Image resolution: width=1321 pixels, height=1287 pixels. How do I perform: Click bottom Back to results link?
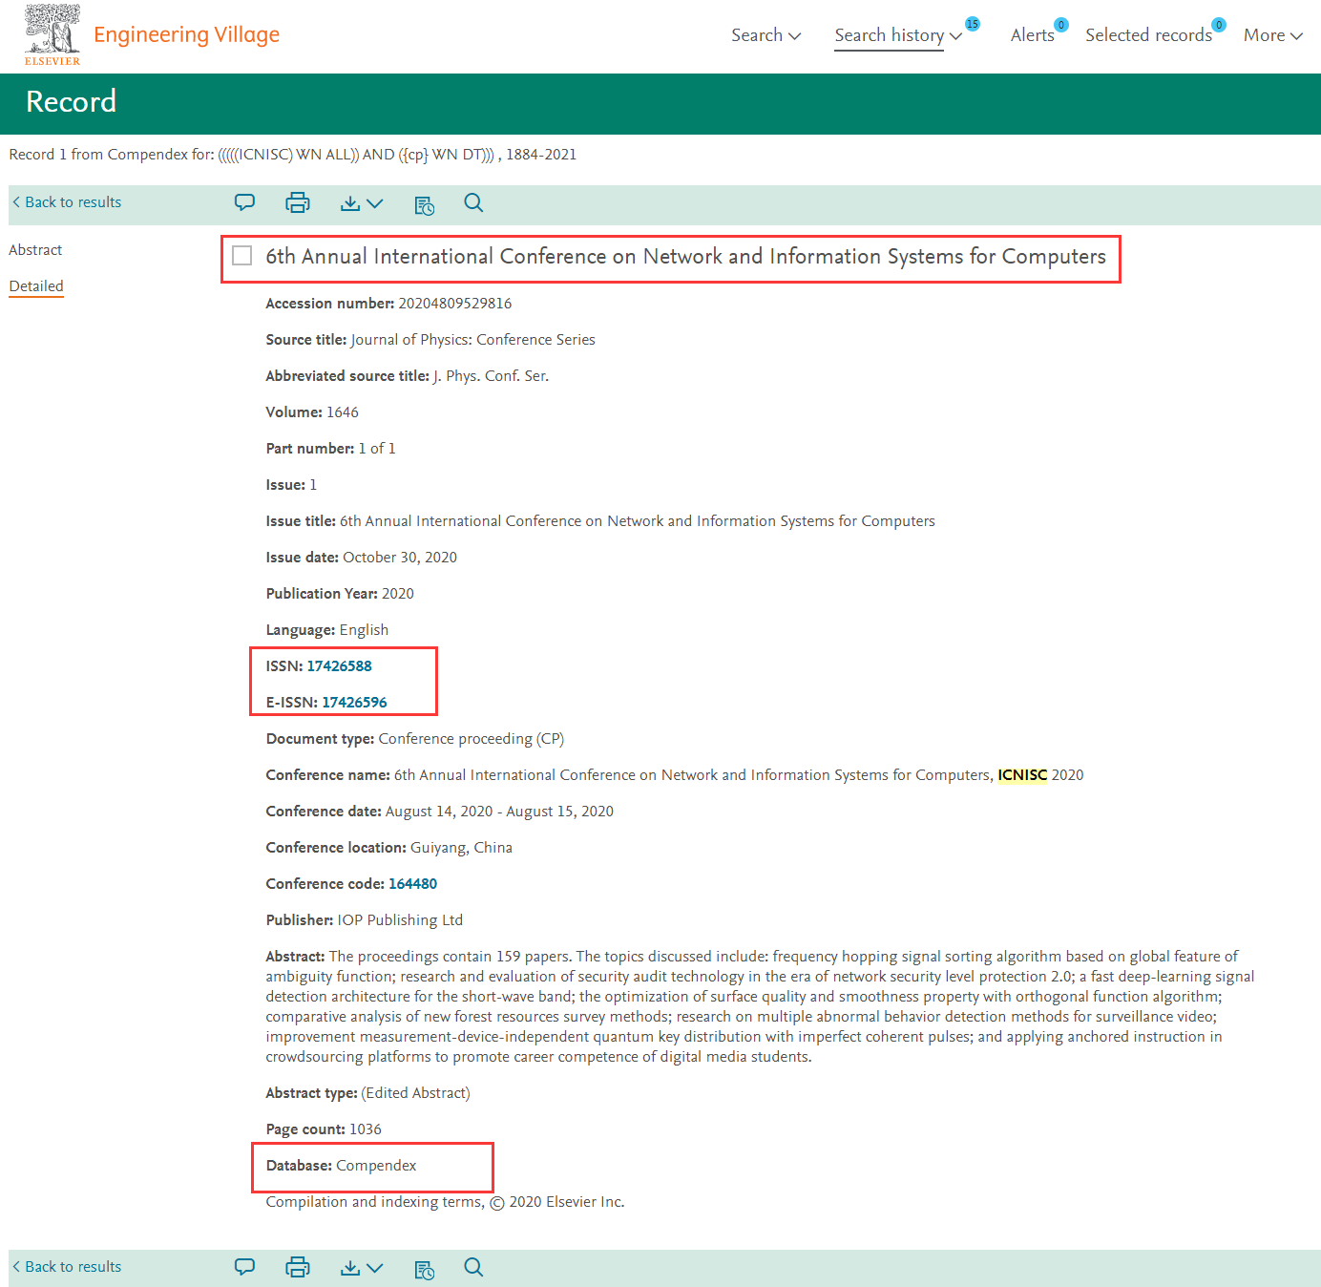(x=67, y=1267)
